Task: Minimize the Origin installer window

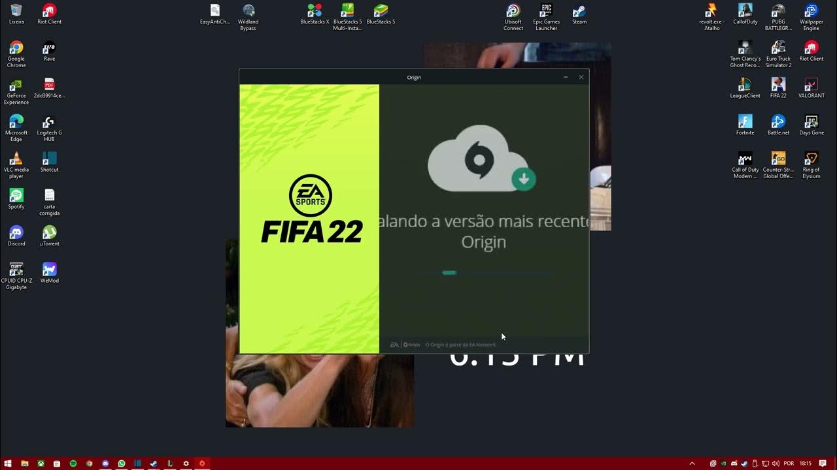Action: point(566,77)
